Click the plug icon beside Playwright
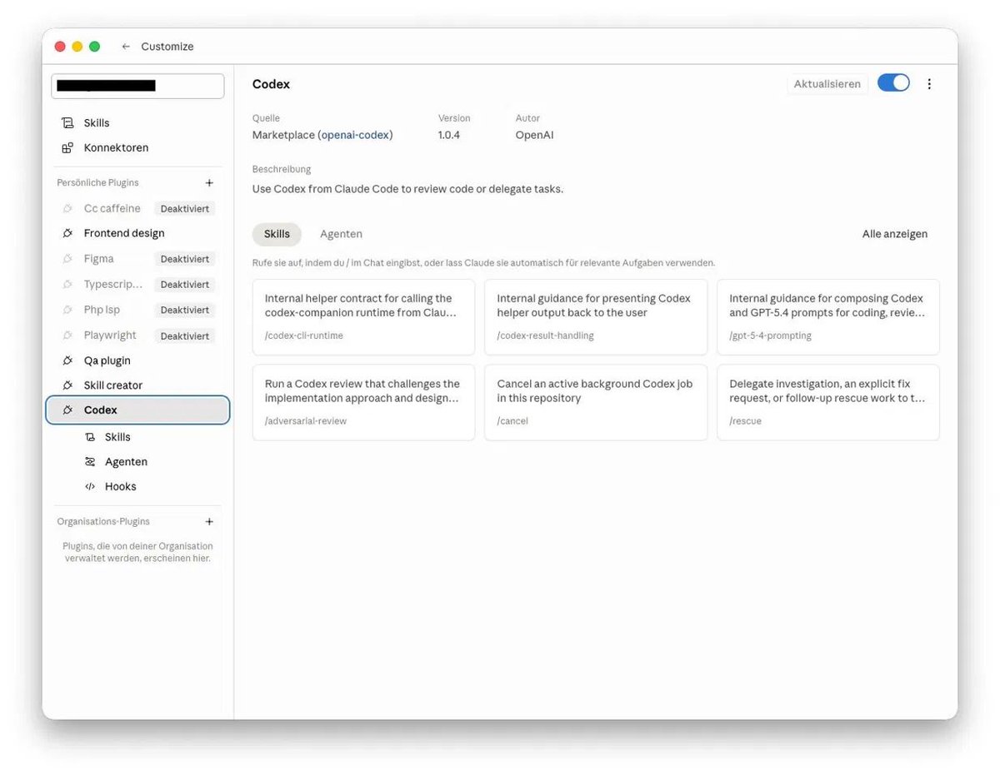This screenshot has width=1000, height=775. tap(67, 335)
